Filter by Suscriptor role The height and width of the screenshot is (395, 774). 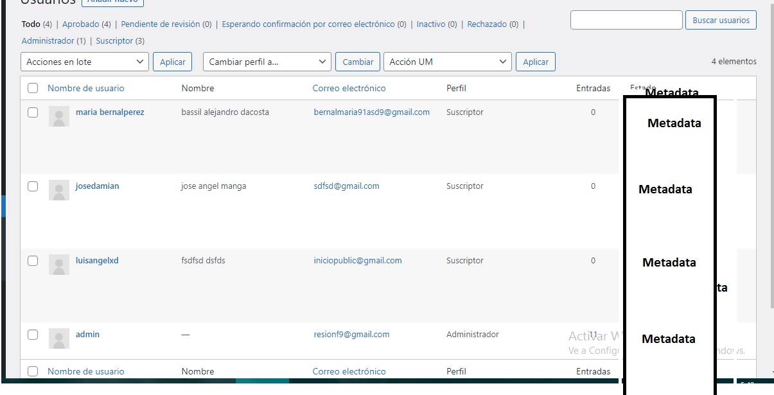pos(114,41)
